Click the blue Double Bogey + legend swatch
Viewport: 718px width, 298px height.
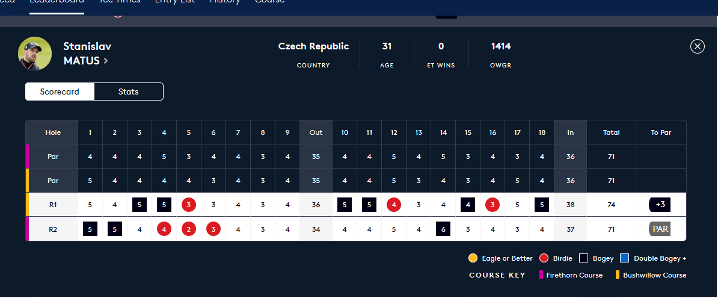click(x=625, y=258)
